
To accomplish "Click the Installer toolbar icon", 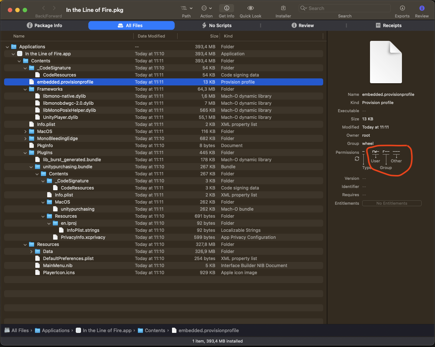I will 283,8.
